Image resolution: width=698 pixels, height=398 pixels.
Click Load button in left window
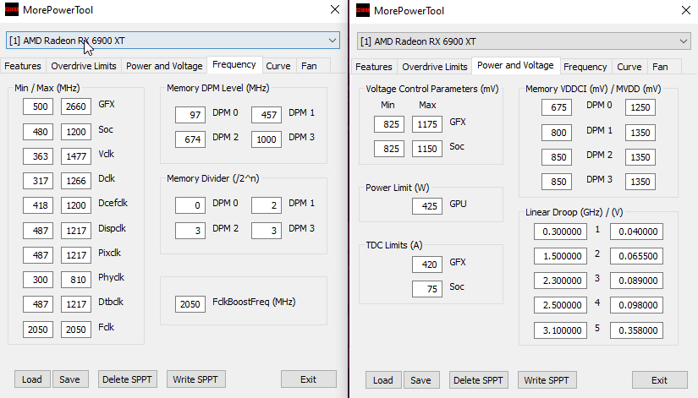[x=32, y=379]
